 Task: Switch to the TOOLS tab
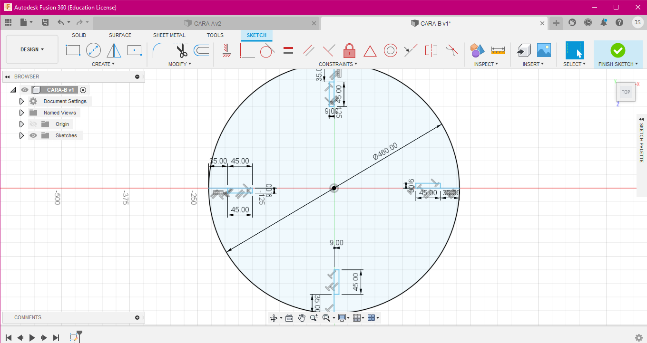point(215,35)
